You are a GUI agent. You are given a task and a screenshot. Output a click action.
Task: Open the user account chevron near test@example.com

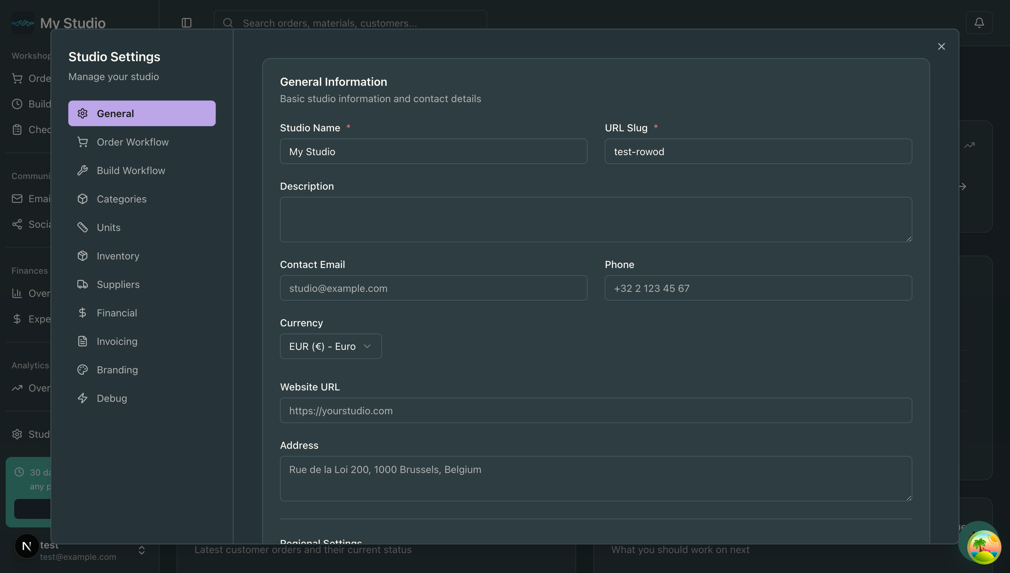[141, 550]
